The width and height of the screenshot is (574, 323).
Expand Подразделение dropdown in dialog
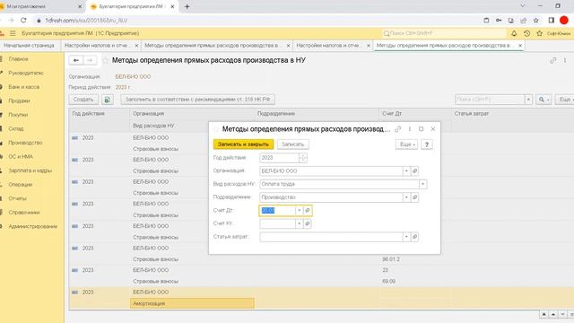[406, 197]
